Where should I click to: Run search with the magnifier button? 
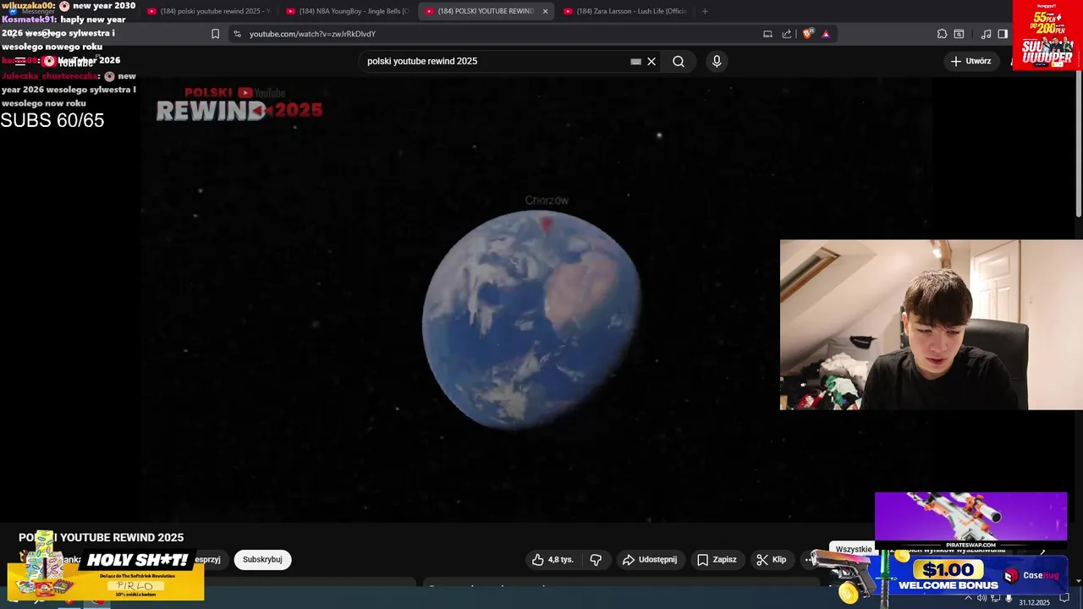(679, 62)
